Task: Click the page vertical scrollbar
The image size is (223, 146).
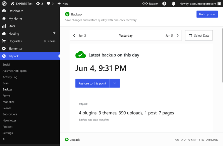Action: (x=222, y=55)
